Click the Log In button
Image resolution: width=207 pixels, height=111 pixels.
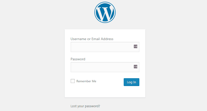point(132,82)
